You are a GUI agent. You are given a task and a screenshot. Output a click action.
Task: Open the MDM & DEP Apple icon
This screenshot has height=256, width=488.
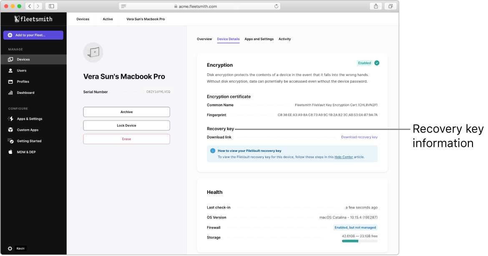click(10, 152)
